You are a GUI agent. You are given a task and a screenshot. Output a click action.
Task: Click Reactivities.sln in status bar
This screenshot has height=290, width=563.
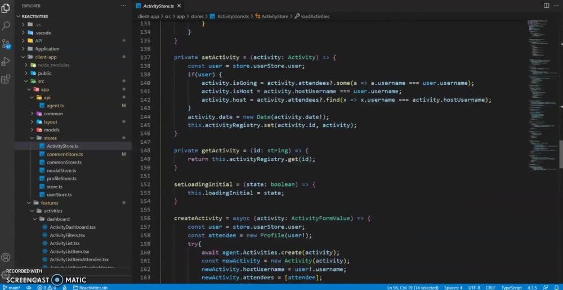pos(90,288)
